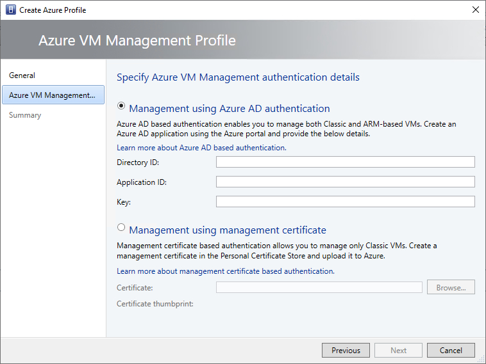Image resolution: width=486 pixels, height=364 pixels.
Task: Click the 'Directory ID:' label
Action: pos(138,162)
